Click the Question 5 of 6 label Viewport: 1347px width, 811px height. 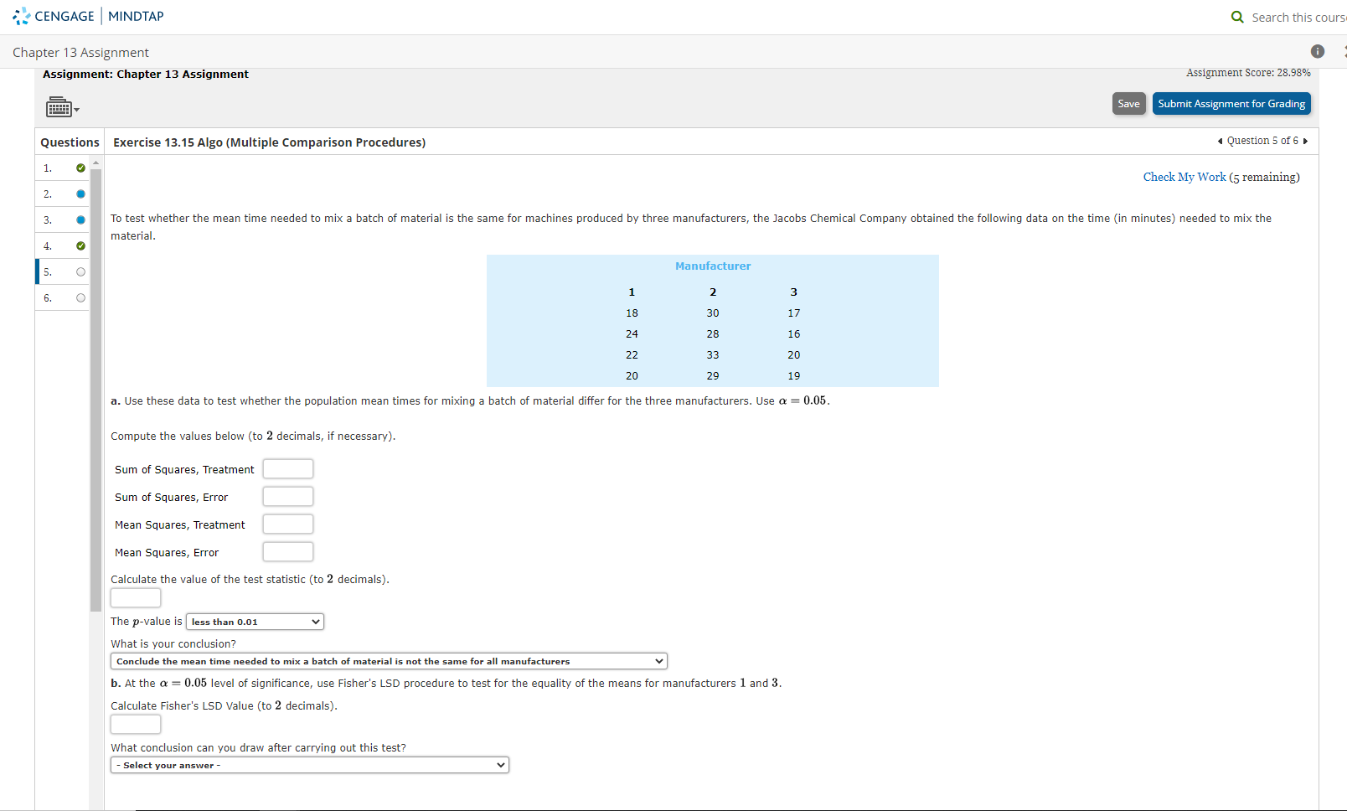(x=1262, y=141)
